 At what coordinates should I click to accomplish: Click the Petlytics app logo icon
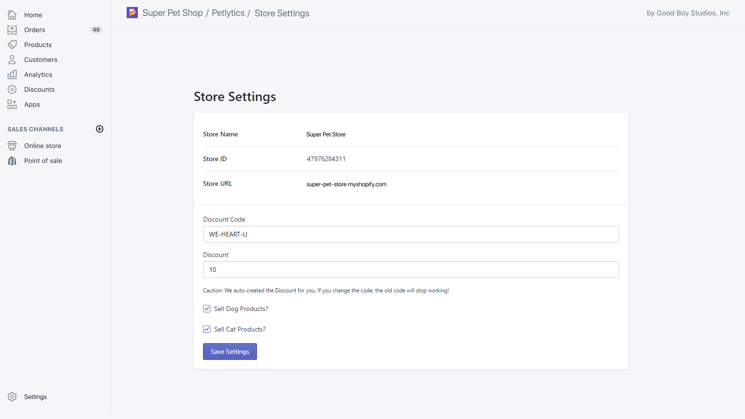132,13
